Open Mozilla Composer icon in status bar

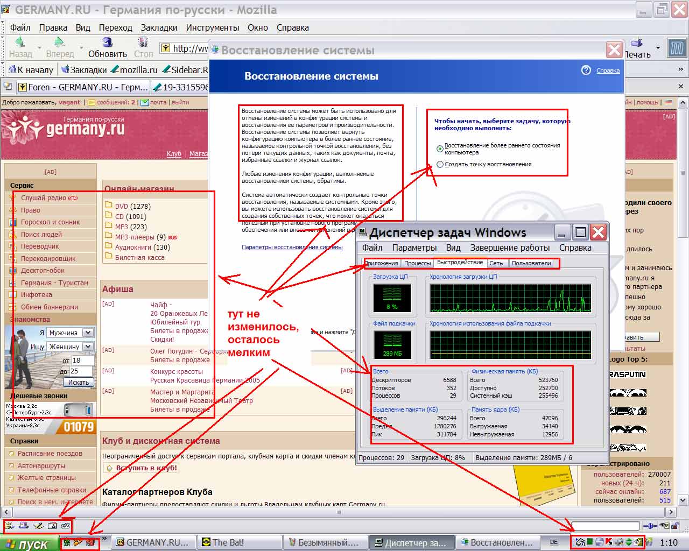pyautogui.click(x=38, y=526)
